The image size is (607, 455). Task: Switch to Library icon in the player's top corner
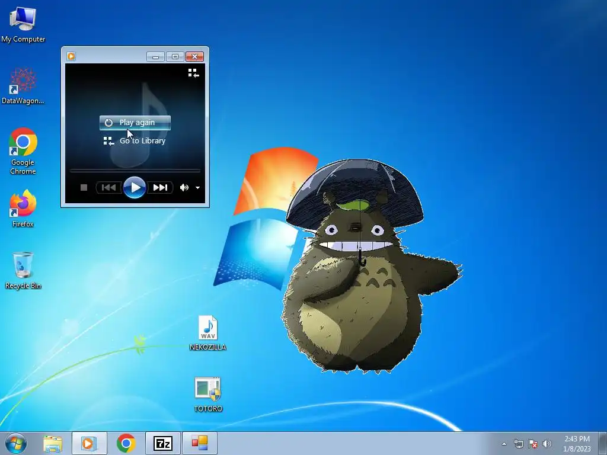[194, 73]
